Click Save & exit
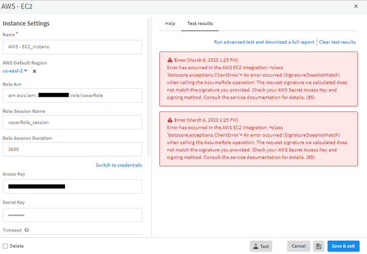The image size is (367, 254). click(341, 246)
